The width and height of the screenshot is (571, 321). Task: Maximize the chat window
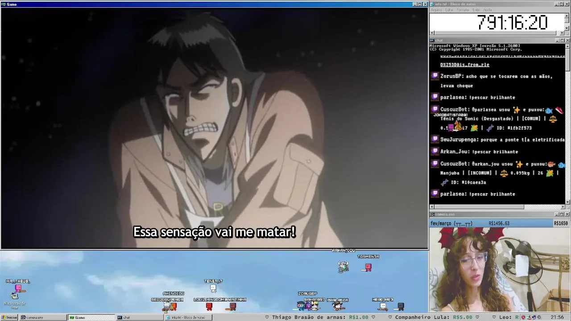pos(562,41)
